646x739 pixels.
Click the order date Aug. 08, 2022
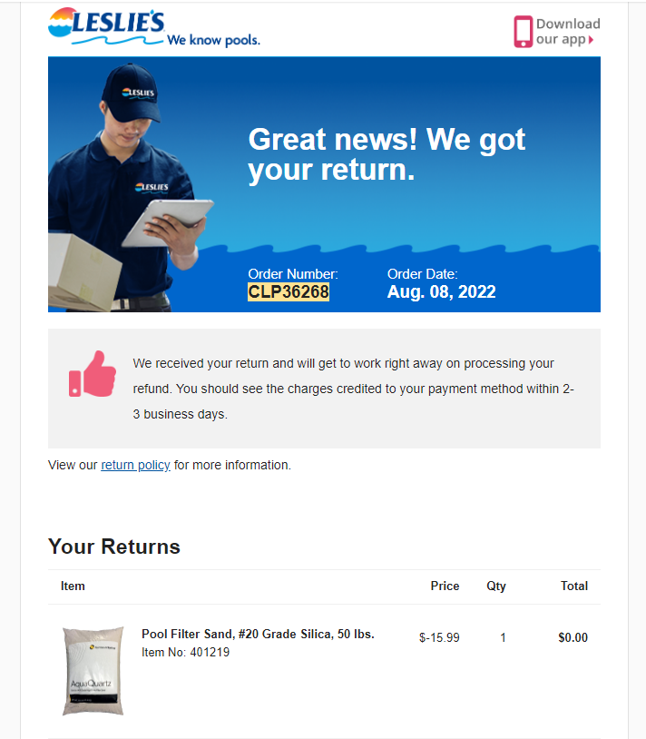coord(441,291)
